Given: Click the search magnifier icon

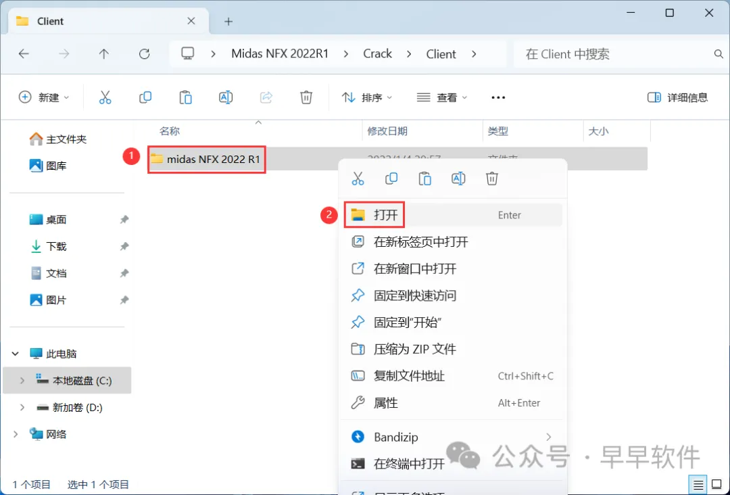Looking at the screenshot, I should [719, 54].
